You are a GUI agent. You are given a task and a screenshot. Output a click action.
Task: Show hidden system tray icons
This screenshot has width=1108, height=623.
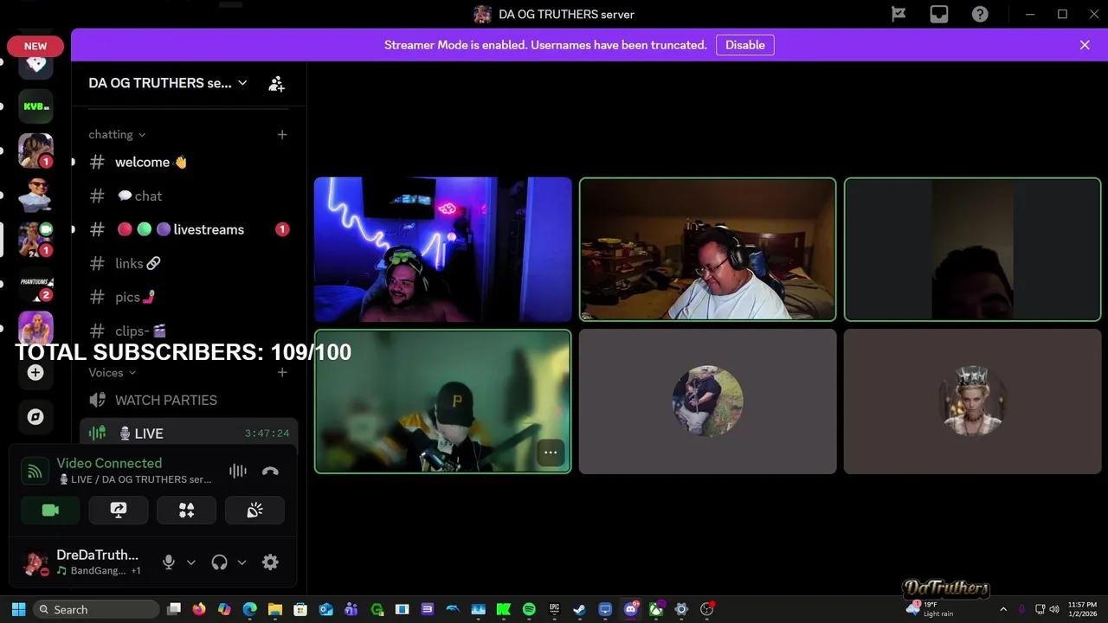point(1003,609)
